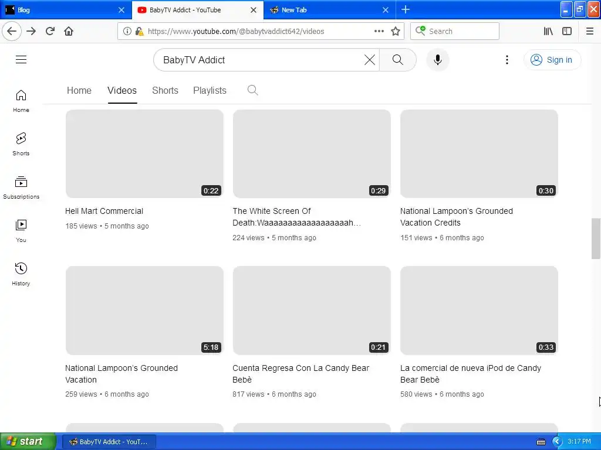This screenshot has width=601, height=450.
Task: Clear the YouTube search text with X
Action: (370, 60)
